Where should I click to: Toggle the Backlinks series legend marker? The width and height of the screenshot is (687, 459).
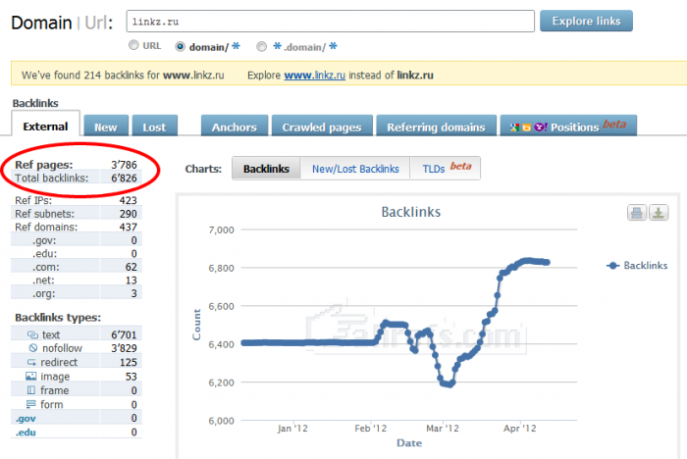coord(612,266)
